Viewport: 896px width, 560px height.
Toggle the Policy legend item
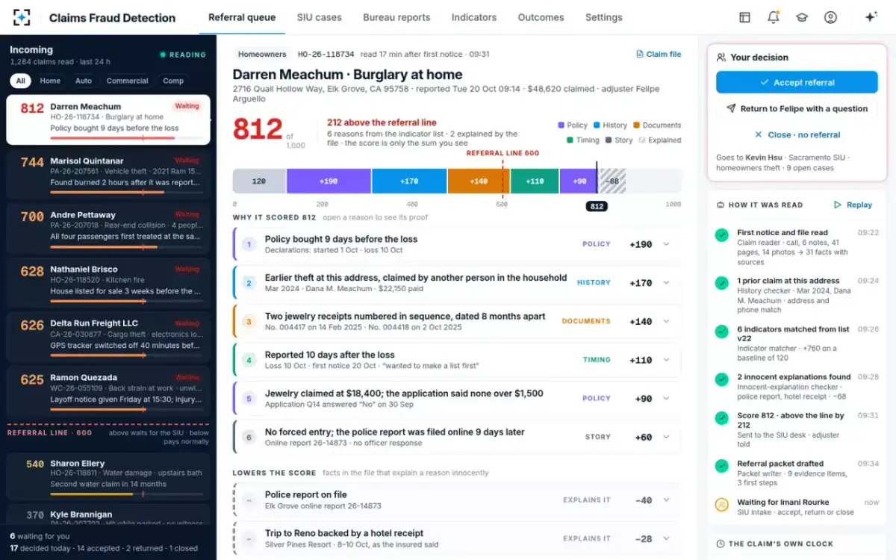pos(573,125)
